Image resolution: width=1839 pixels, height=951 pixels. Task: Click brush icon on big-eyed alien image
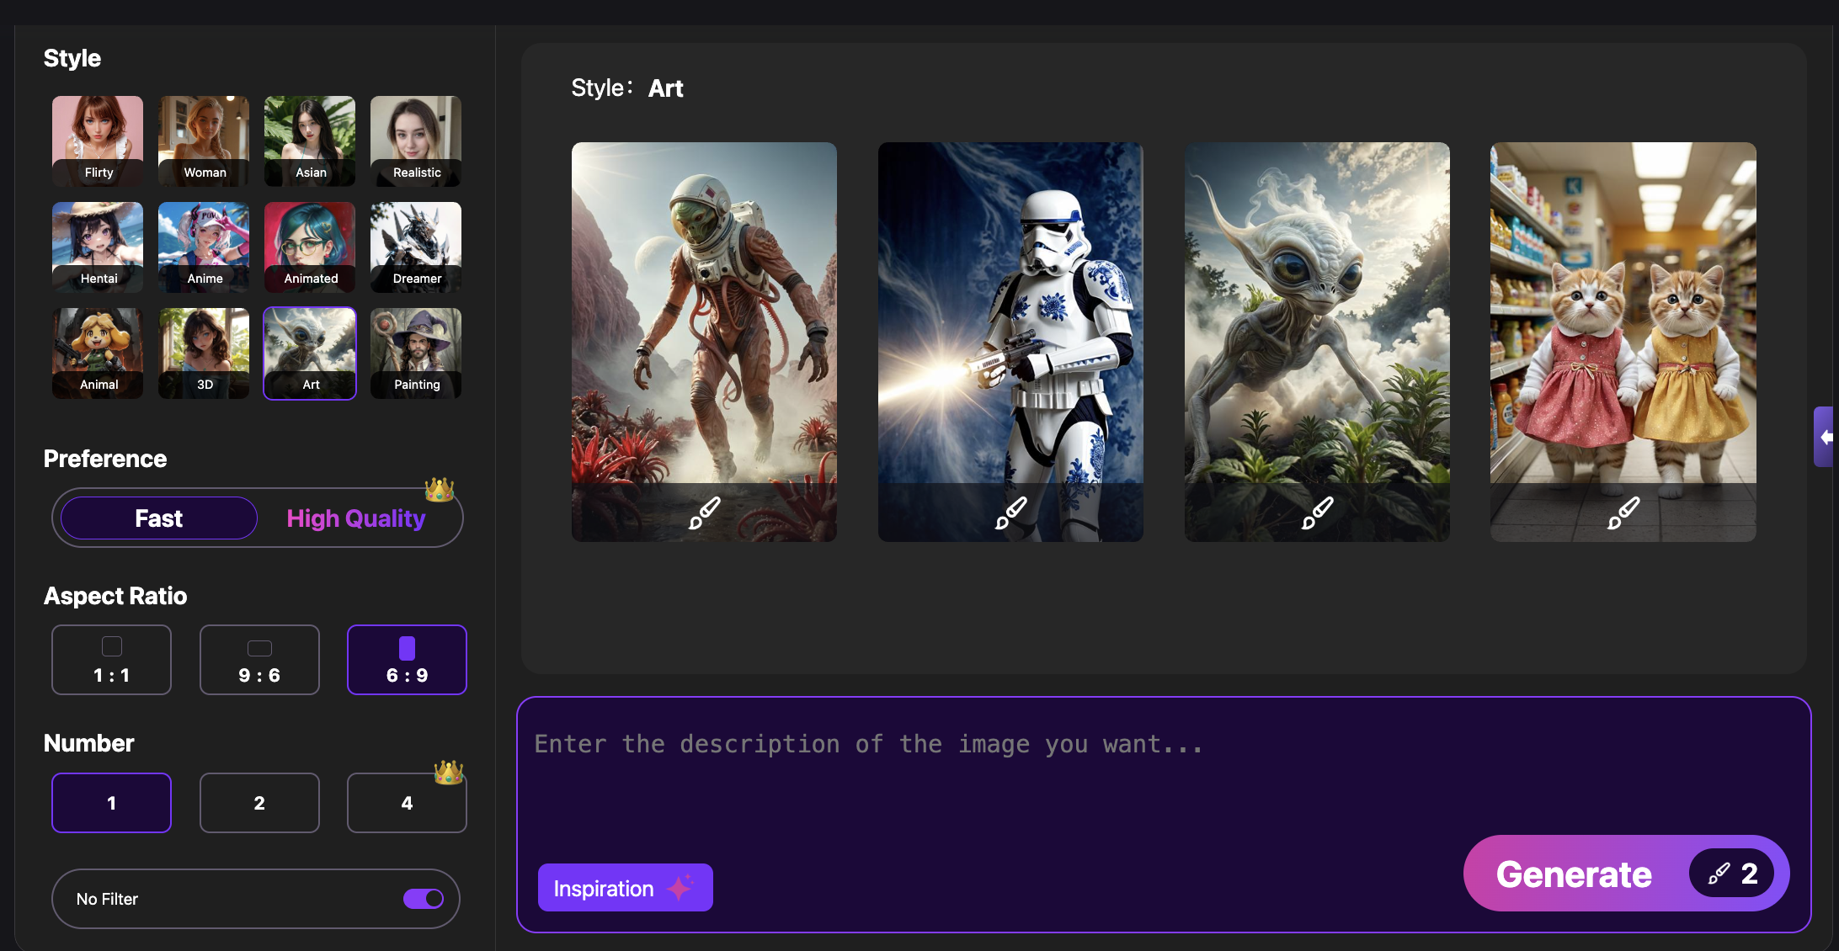click(1317, 512)
